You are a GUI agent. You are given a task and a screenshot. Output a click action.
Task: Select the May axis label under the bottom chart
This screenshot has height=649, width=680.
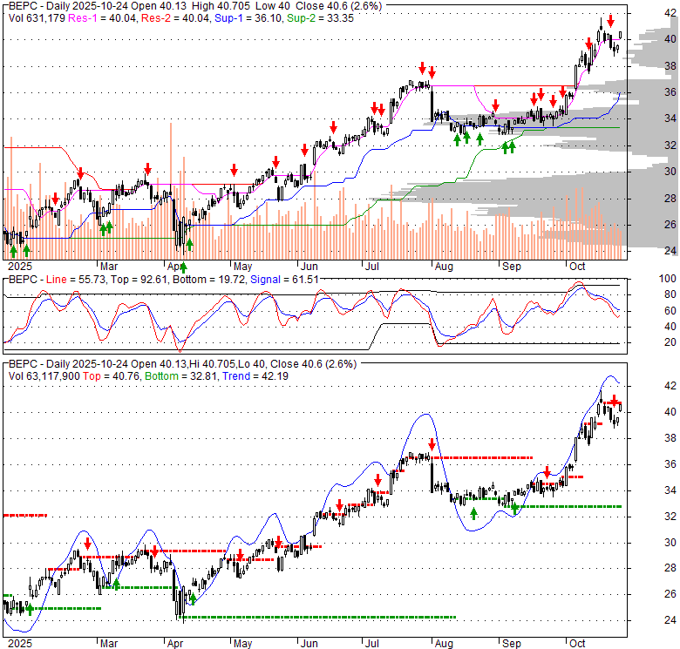pos(243,644)
